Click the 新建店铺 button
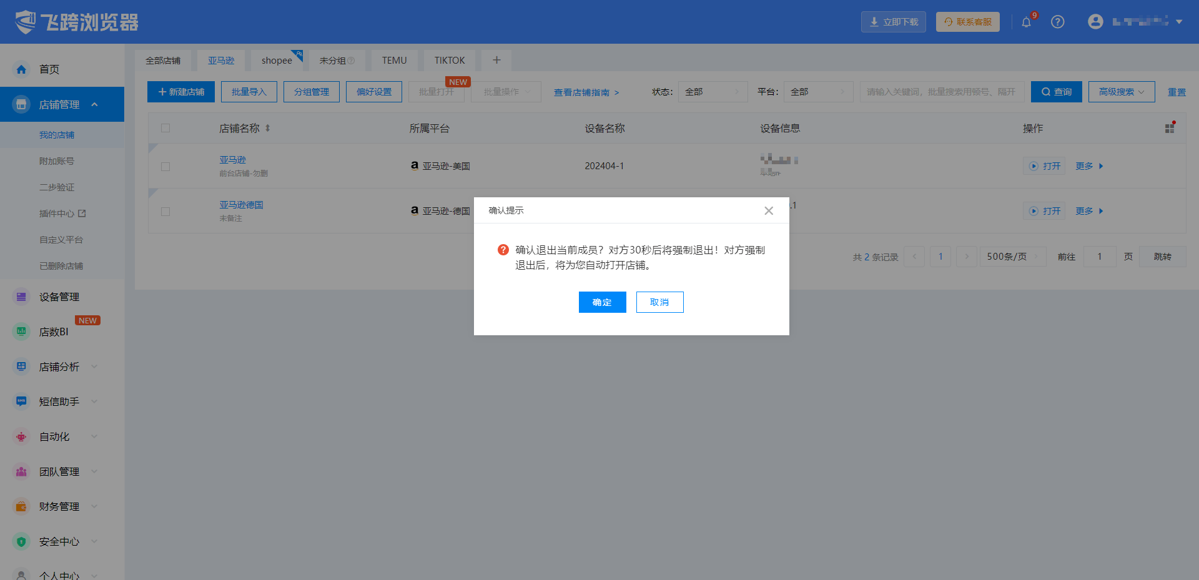Screen dimensions: 1199x580 181,92
